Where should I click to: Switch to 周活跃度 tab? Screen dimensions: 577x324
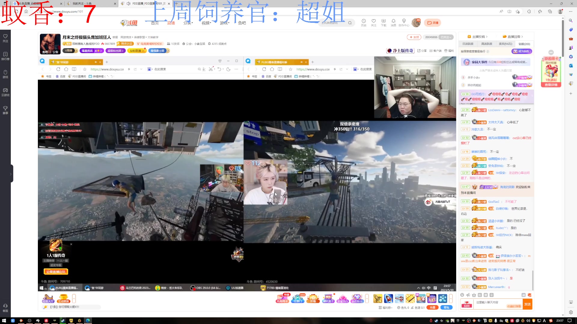click(x=487, y=44)
